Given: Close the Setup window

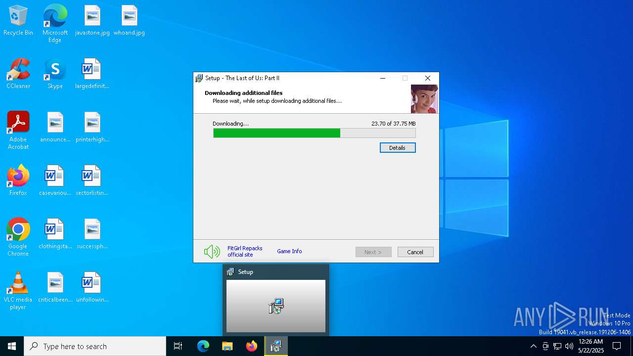Looking at the screenshot, I should (x=428, y=78).
